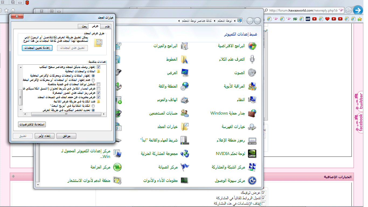Open the NVIDIA control panel icon
The width and height of the screenshot is (368, 207).
tap(252, 154)
